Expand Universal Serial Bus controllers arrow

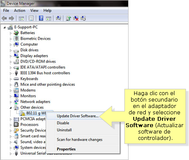(11, 154)
